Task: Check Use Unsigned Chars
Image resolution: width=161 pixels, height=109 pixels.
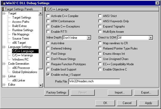Action: coord(100,59)
